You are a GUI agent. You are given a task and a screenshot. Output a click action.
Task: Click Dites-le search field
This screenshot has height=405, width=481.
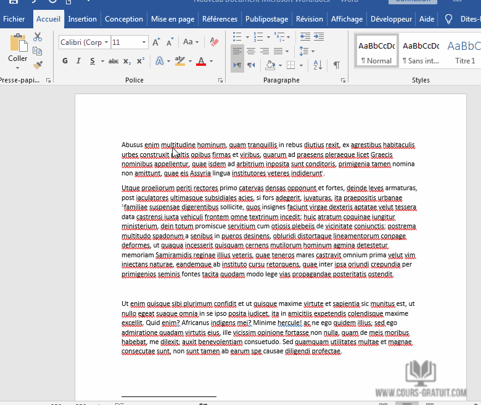point(471,19)
